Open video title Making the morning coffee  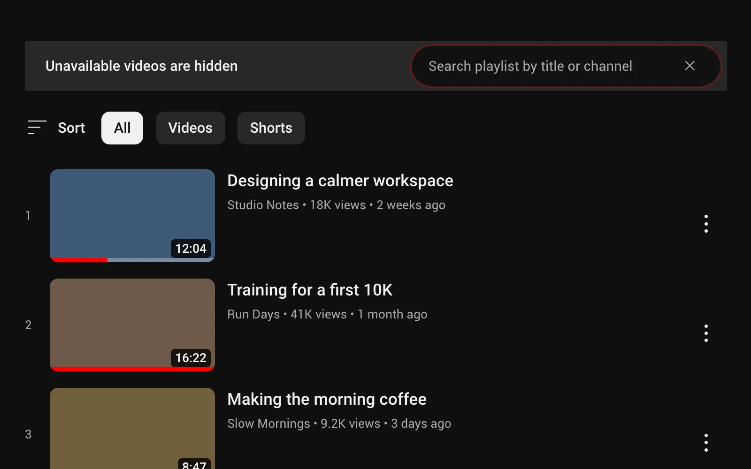coord(327,399)
